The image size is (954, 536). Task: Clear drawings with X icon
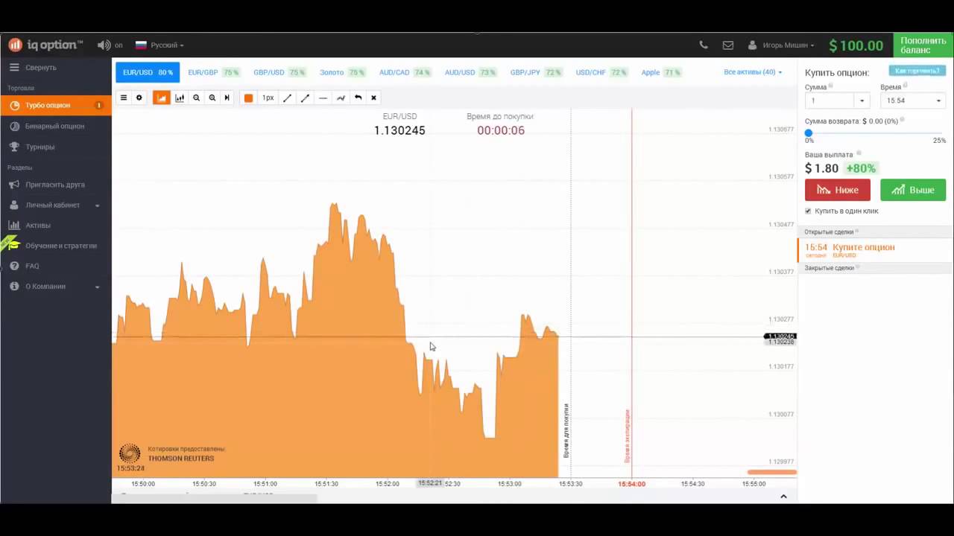(373, 98)
